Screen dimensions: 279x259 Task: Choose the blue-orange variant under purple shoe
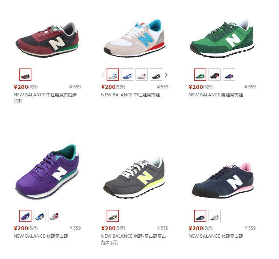40,216
